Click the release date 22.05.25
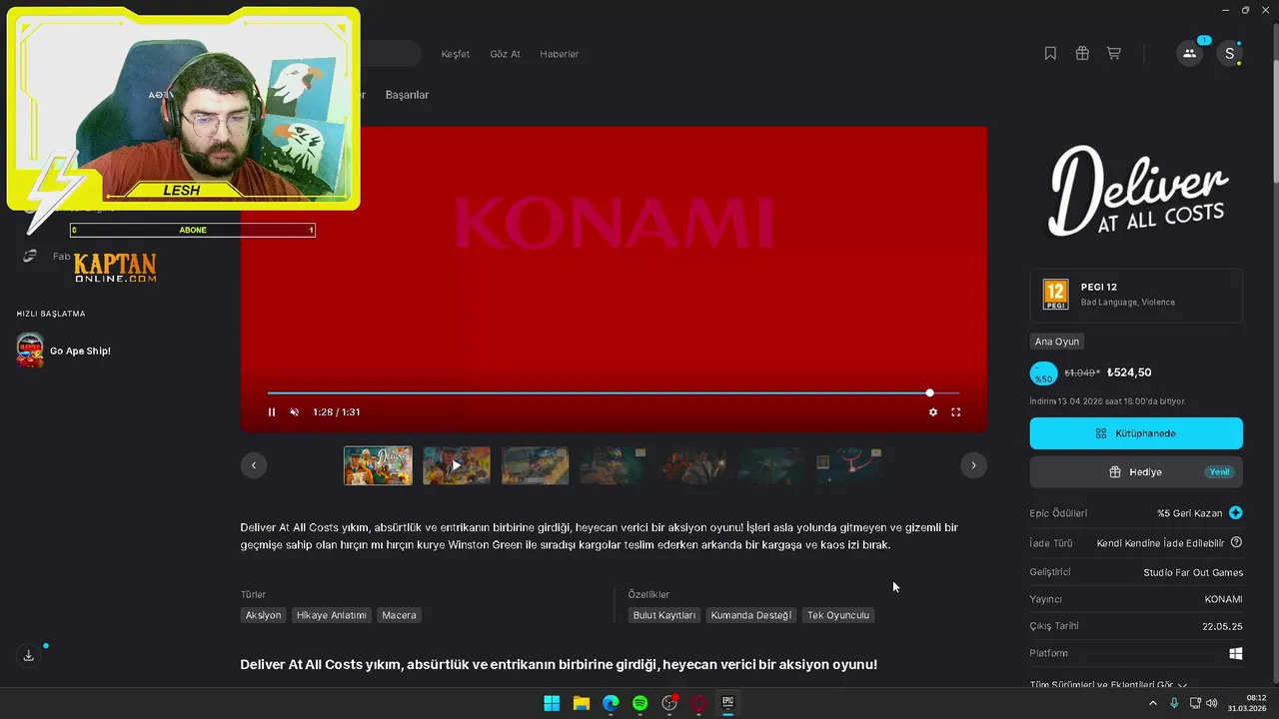Screen dimensions: 1279x719 [1222, 626]
